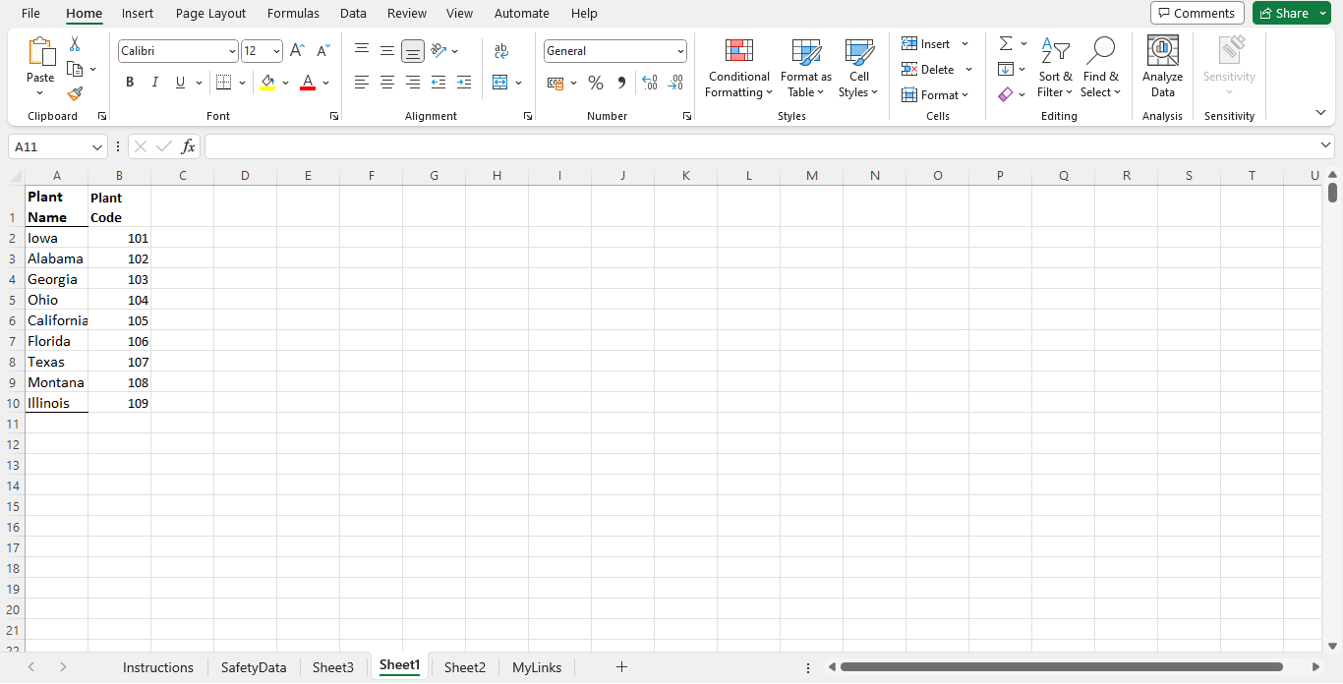Open Conditional Formatting options
The height and width of the screenshot is (684, 1343).
point(737,69)
